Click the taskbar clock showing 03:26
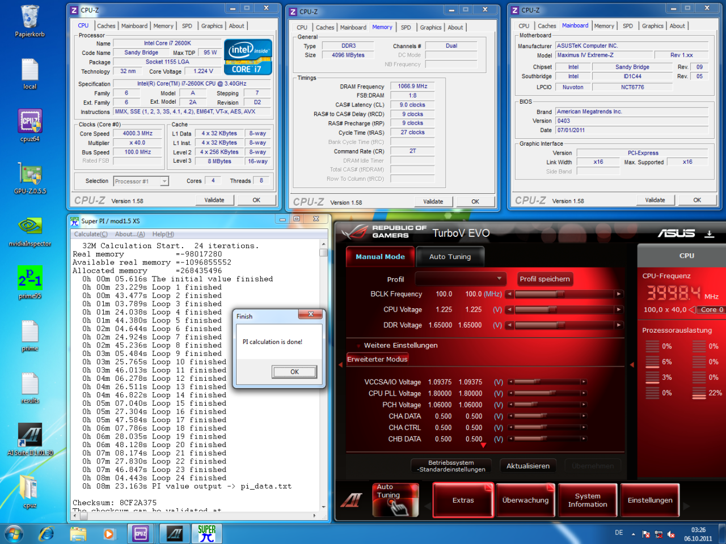726x544 pixels. point(698,534)
